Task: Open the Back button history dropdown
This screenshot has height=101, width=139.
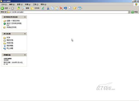Action: pos(9,8)
